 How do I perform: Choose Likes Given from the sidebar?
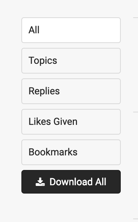tap(71, 122)
